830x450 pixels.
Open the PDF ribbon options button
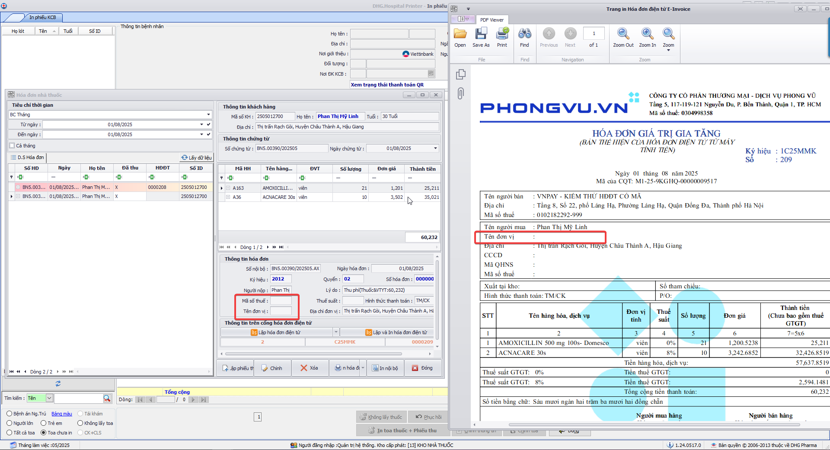click(x=463, y=19)
